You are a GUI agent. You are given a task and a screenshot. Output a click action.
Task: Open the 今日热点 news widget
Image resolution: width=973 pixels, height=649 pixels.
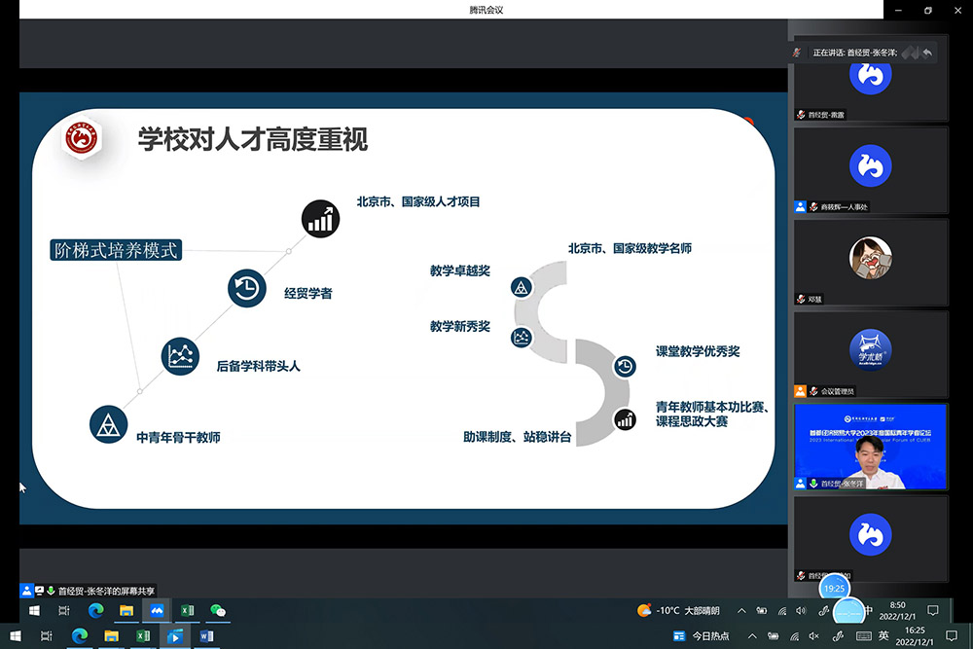point(702,636)
